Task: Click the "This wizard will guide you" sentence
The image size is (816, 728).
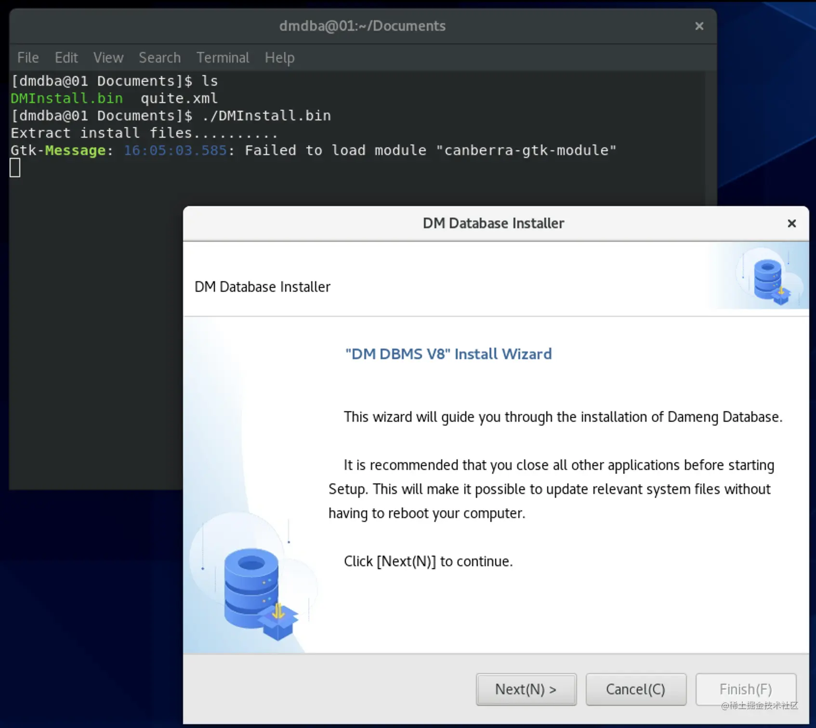Action: [x=563, y=417]
